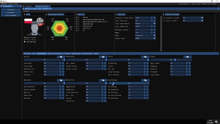Click the Players button in Features sidebar

point(11,10)
